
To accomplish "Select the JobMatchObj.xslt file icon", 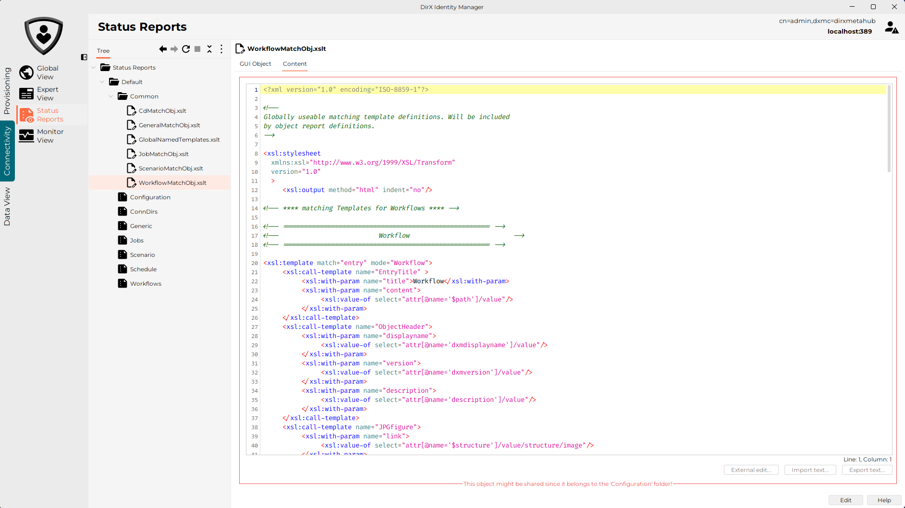I will pyautogui.click(x=131, y=154).
